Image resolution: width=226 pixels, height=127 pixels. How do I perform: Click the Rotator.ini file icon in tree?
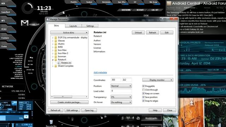point(59,63)
